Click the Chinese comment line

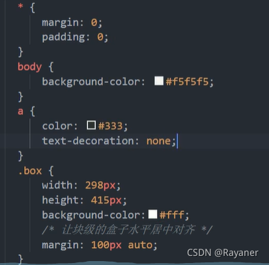click(x=128, y=230)
